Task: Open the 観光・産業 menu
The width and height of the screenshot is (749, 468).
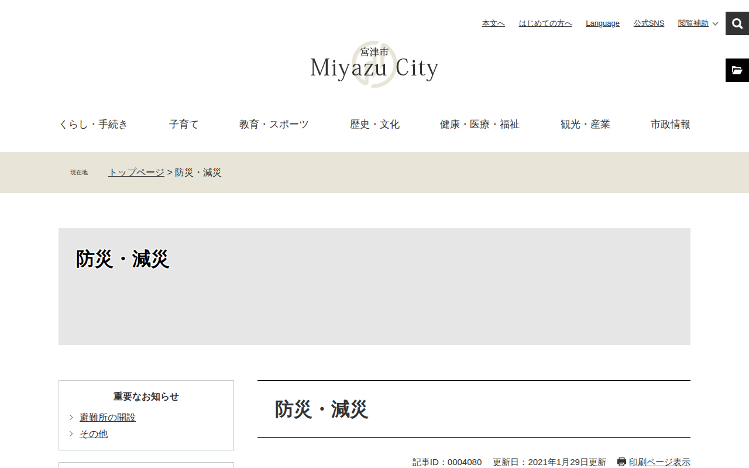Action: tap(585, 124)
